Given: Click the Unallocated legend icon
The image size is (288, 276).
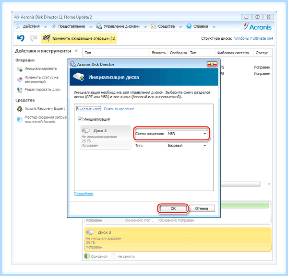Looking at the screenshot, I should point(113,256).
